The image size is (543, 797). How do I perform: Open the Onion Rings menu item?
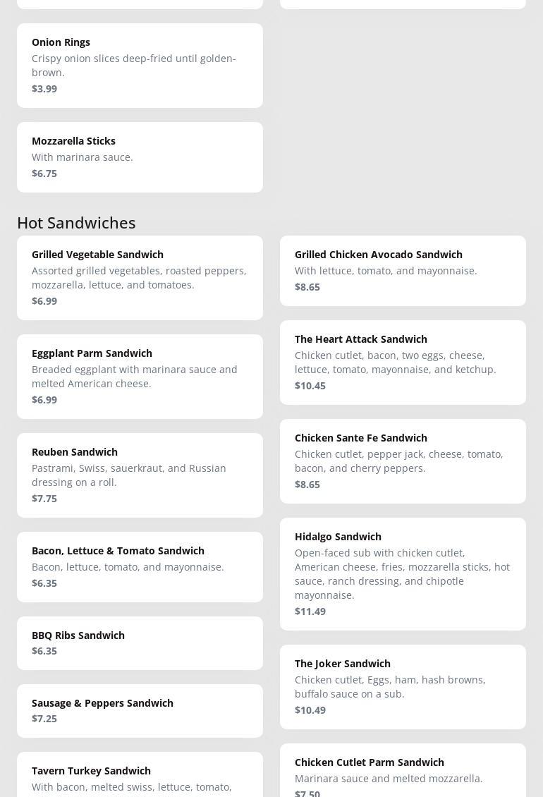[x=140, y=65]
